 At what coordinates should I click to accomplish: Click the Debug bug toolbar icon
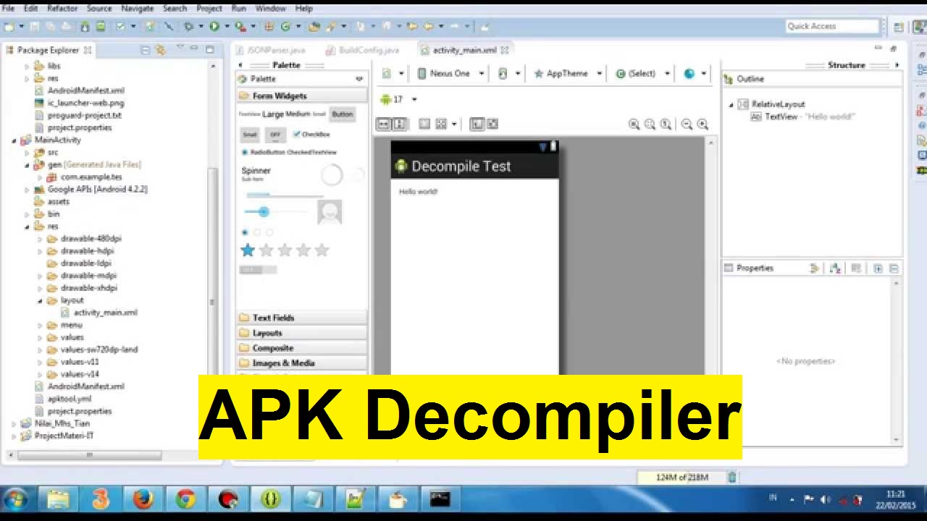pos(188,27)
